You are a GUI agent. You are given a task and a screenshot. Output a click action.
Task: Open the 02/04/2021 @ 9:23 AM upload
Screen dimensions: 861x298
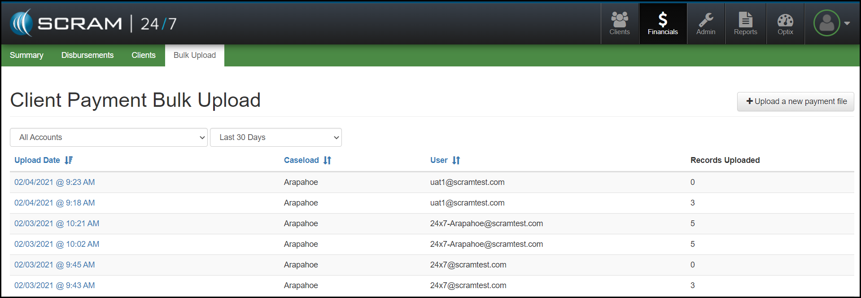[54, 182]
